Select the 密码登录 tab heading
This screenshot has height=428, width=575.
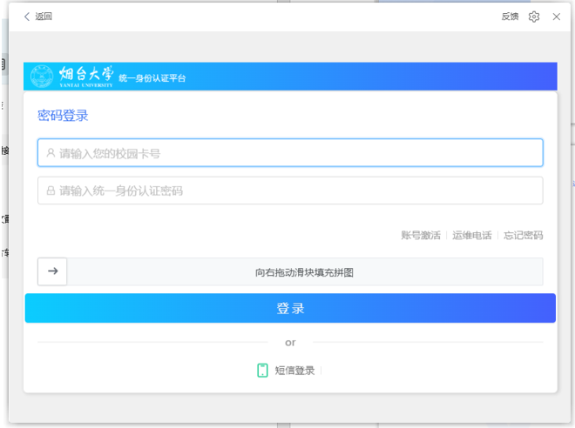(x=63, y=116)
